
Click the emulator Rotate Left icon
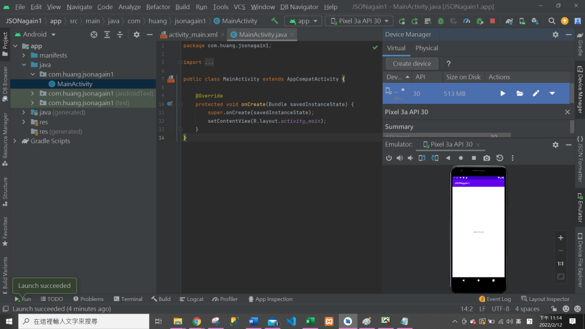[x=422, y=158]
